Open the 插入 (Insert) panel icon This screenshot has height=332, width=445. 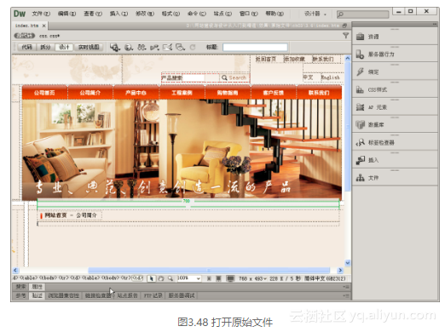click(x=361, y=160)
